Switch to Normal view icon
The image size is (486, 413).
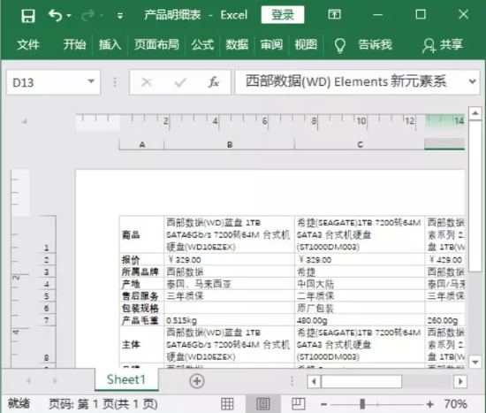(227, 404)
